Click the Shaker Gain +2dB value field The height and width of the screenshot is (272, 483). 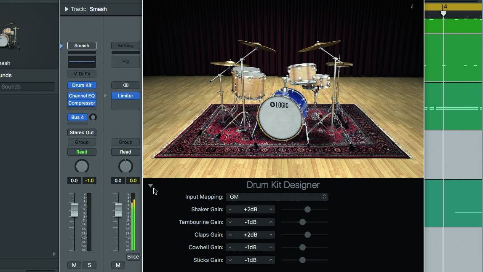251,210
